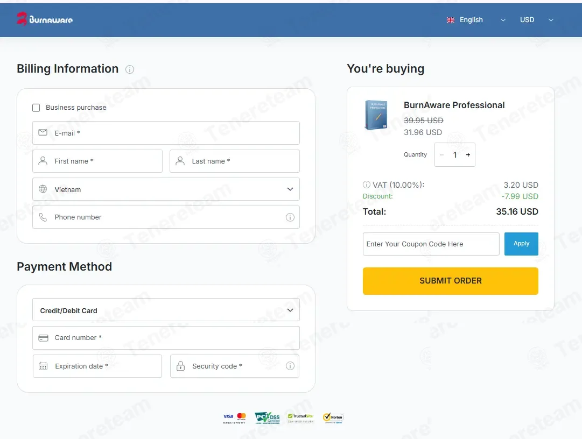Click the Security code info icon
This screenshot has width=582, height=439.
click(x=290, y=366)
